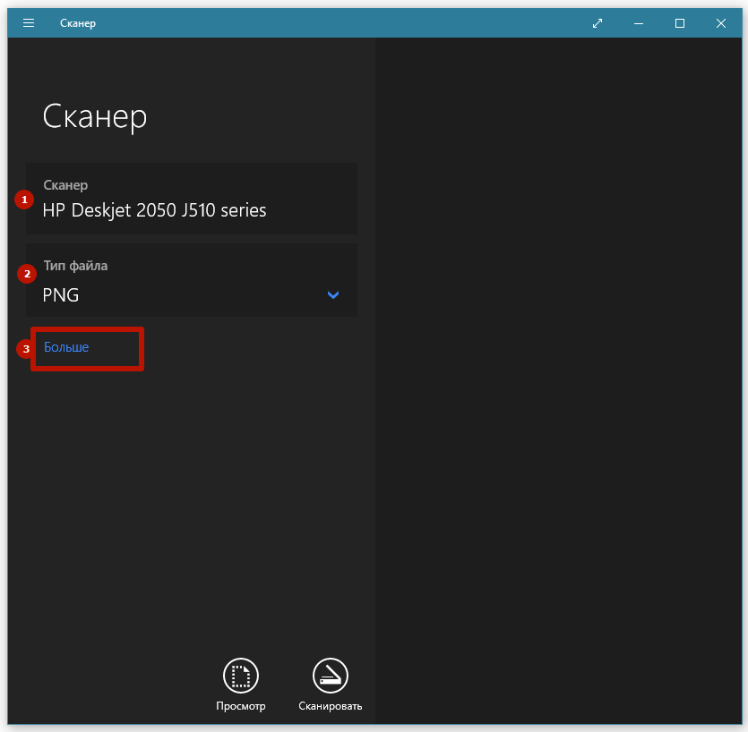Viewport: 748px width, 732px height.
Task: Click the Сканер title in the title bar
Action: click(78, 23)
